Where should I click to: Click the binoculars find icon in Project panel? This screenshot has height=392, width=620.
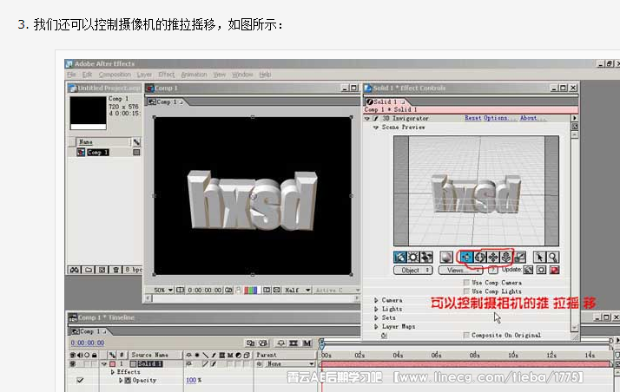[75, 270]
